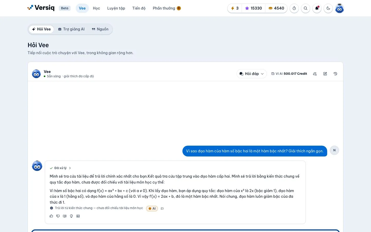Open the timer icon in the header
The width and height of the screenshot is (371, 232).
[294, 8]
